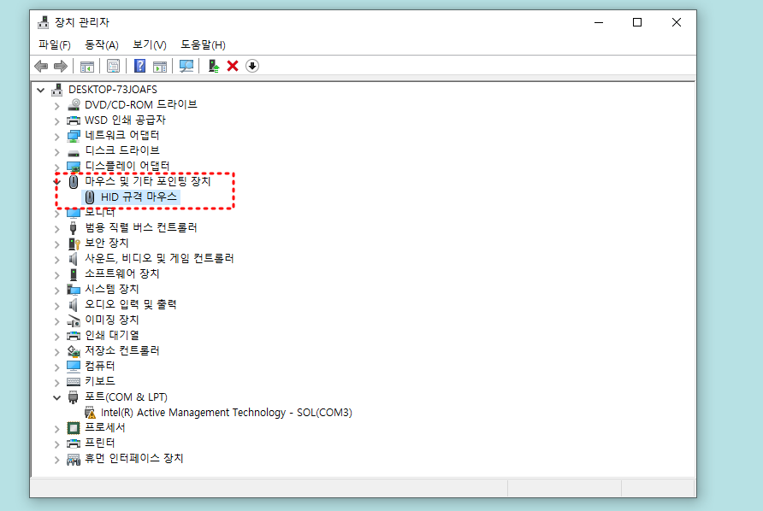Click 프로세서 chip icon
Image resolution: width=763 pixels, height=511 pixels.
pos(74,428)
